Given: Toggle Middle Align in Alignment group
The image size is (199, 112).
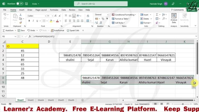Looking at the screenshot, I should click(x=70, y=16).
